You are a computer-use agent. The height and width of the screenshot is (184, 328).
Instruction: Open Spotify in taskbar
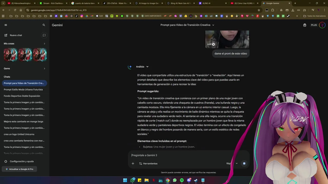(x=182, y=180)
